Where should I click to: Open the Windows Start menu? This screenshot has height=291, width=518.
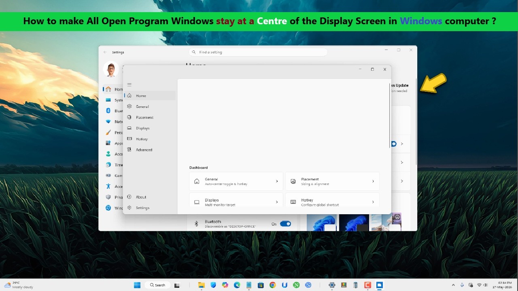click(x=137, y=285)
